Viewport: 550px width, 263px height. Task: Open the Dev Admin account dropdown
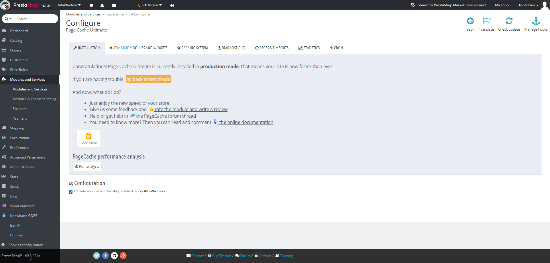point(528,5)
